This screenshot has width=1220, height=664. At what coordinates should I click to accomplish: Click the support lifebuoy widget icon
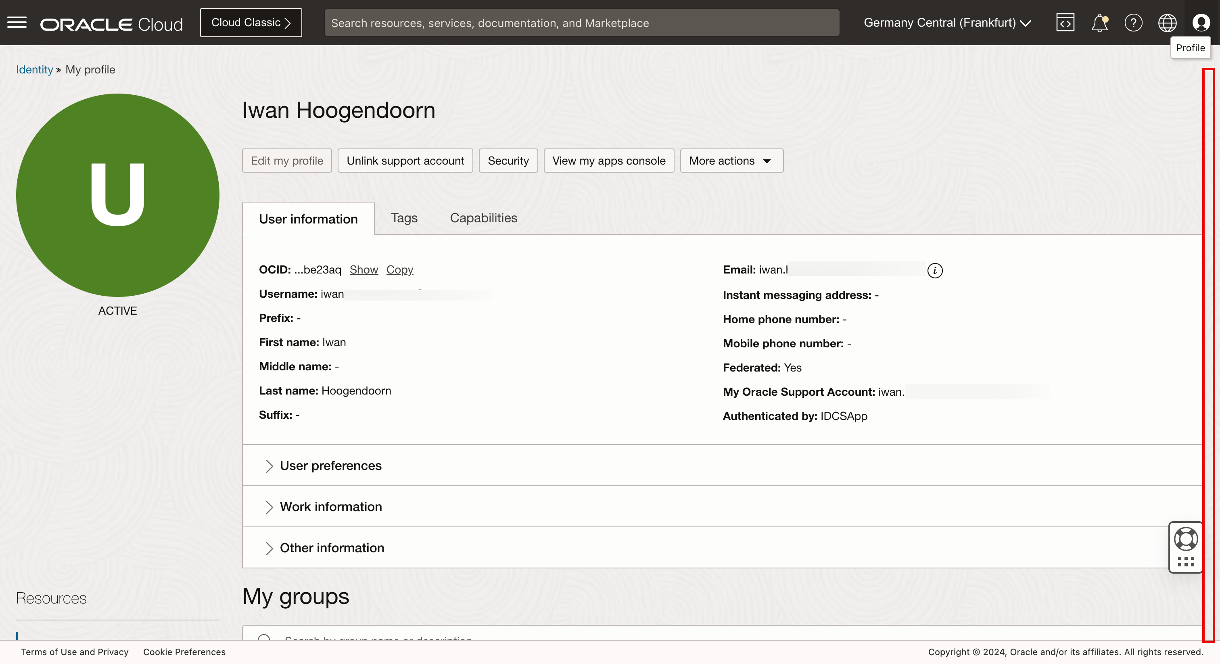1185,539
